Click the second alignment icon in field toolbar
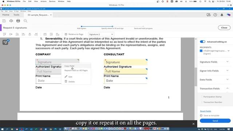Viewport: 233px width, 131px height. (x=11, y=34)
